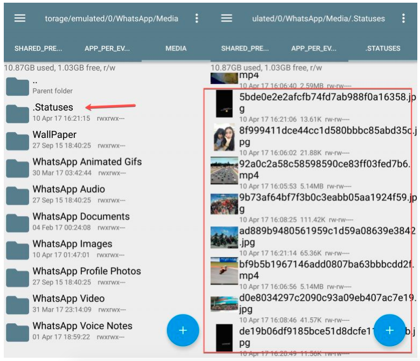Open the WallPaper folder icon
Screen dimensions: 420x361
[17, 141]
